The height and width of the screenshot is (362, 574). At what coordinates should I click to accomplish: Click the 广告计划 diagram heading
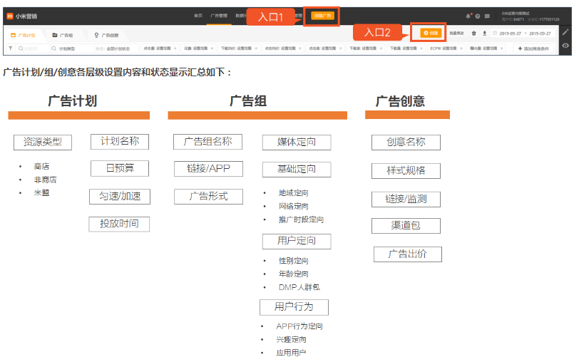(x=73, y=101)
